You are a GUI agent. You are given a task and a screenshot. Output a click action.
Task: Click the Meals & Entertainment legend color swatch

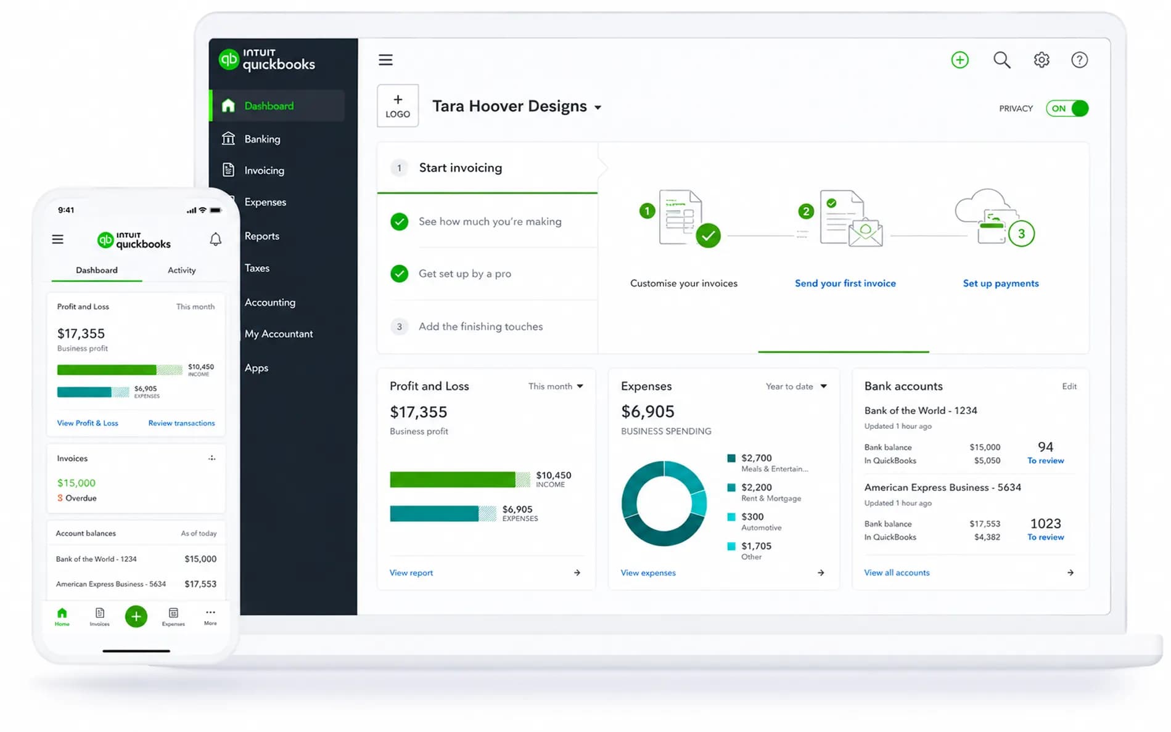point(731,458)
